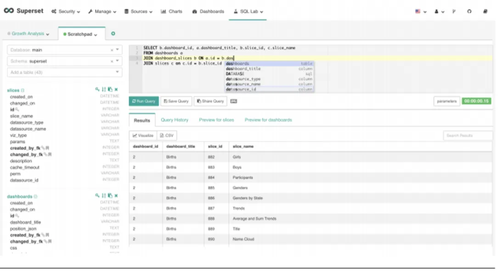
Task: Open the Add a table dropdown
Action: pos(65,73)
